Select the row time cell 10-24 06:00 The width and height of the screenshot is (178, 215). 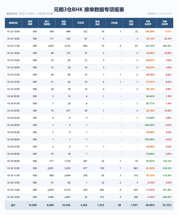click(13, 139)
